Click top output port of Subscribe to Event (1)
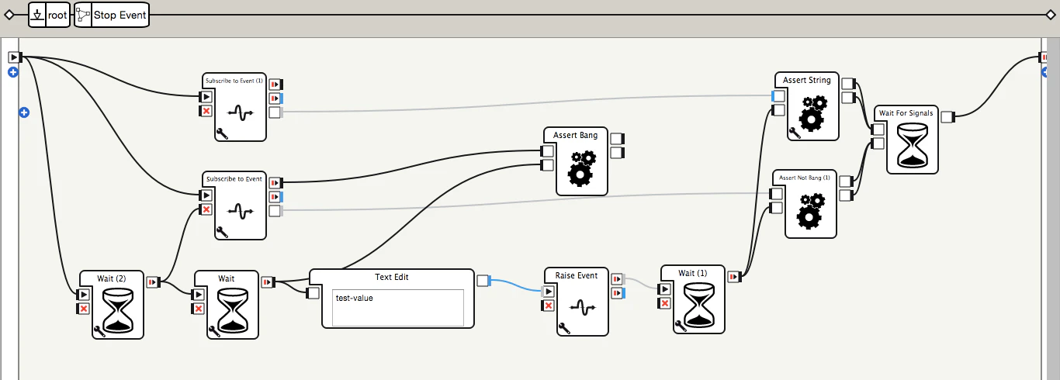 275,84
